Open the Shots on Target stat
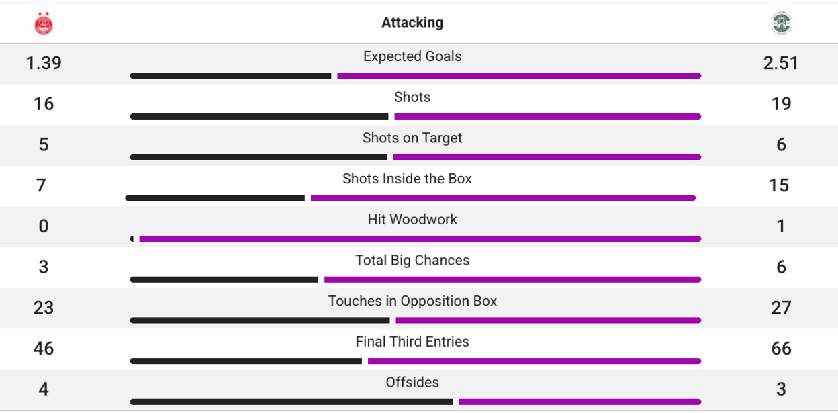Image resolution: width=838 pixels, height=413 pixels. [412, 138]
